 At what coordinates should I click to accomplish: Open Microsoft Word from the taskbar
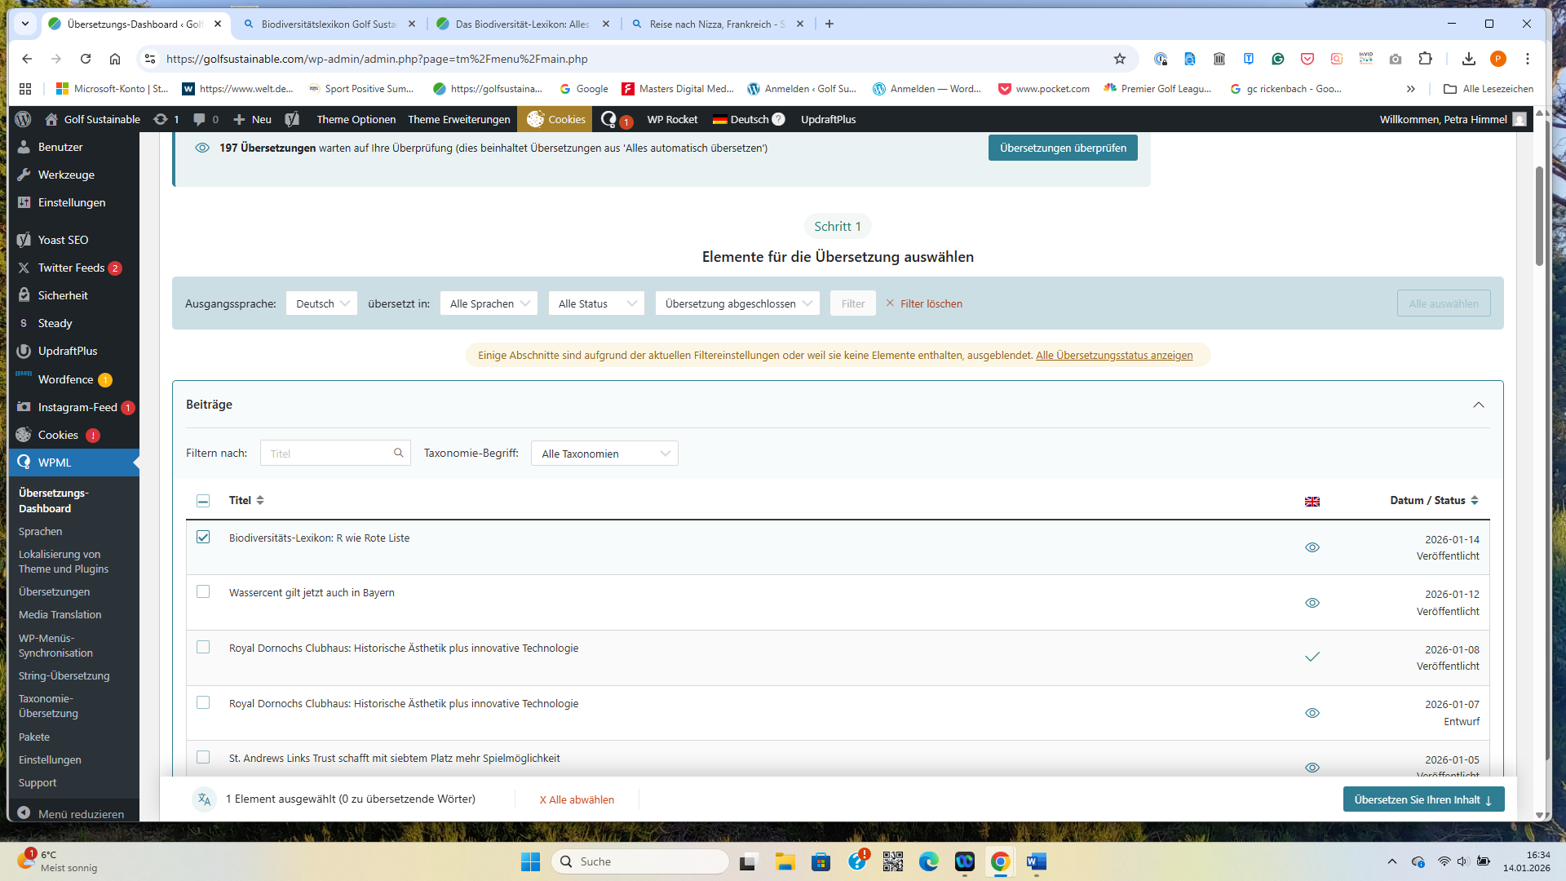[x=1036, y=861]
